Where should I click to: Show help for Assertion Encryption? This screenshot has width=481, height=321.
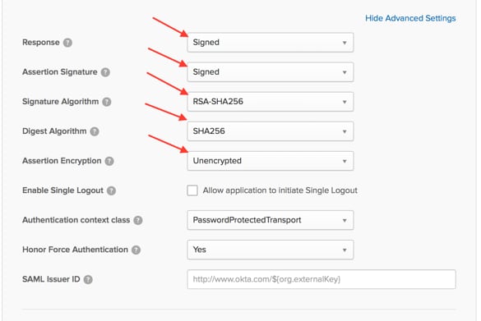pos(109,161)
